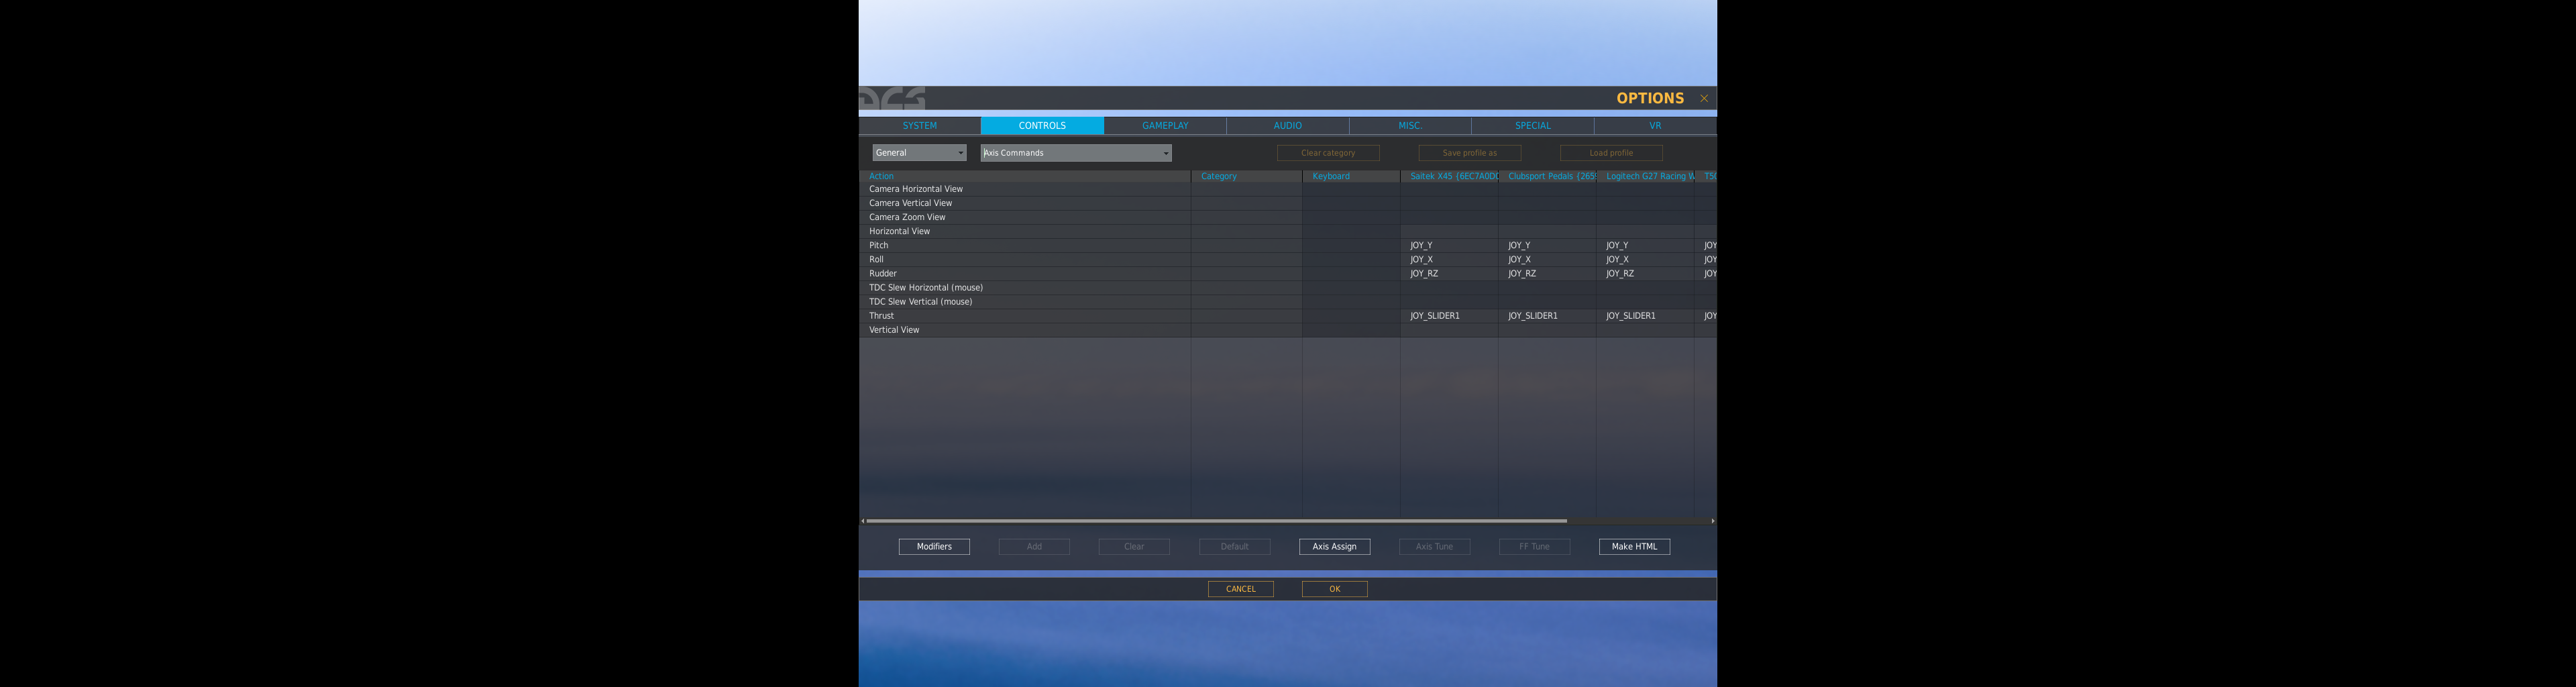Click the Save profile as button

[1469, 153]
